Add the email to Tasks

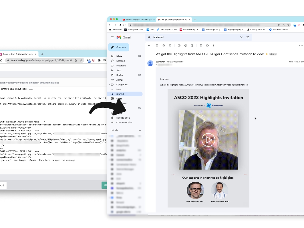click(192, 45)
